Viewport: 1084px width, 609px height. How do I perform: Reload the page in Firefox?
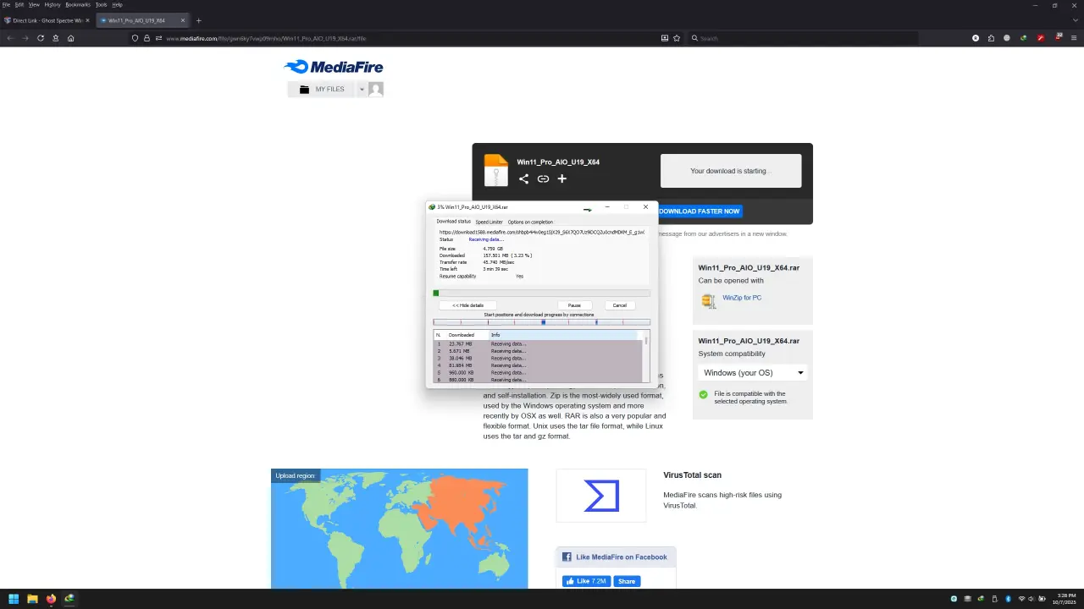pyautogui.click(x=40, y=38)
